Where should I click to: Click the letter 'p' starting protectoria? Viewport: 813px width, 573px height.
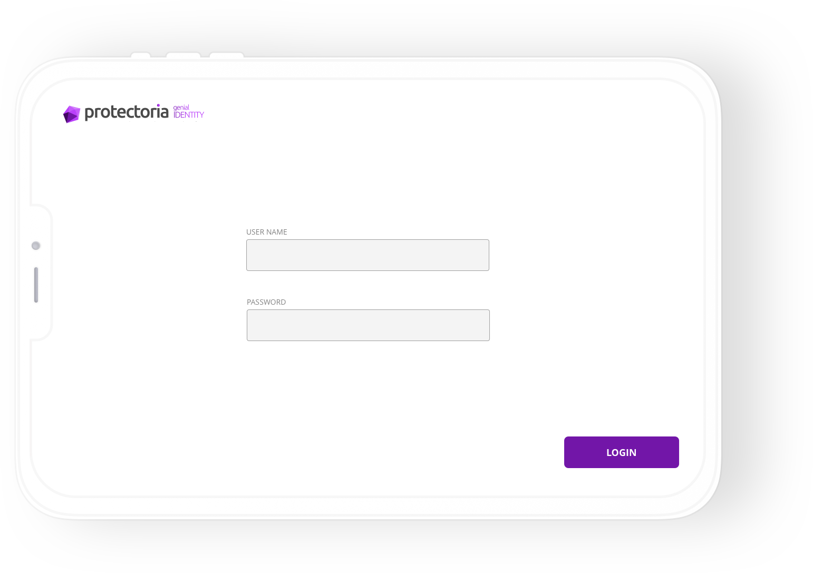pos(89,113)
